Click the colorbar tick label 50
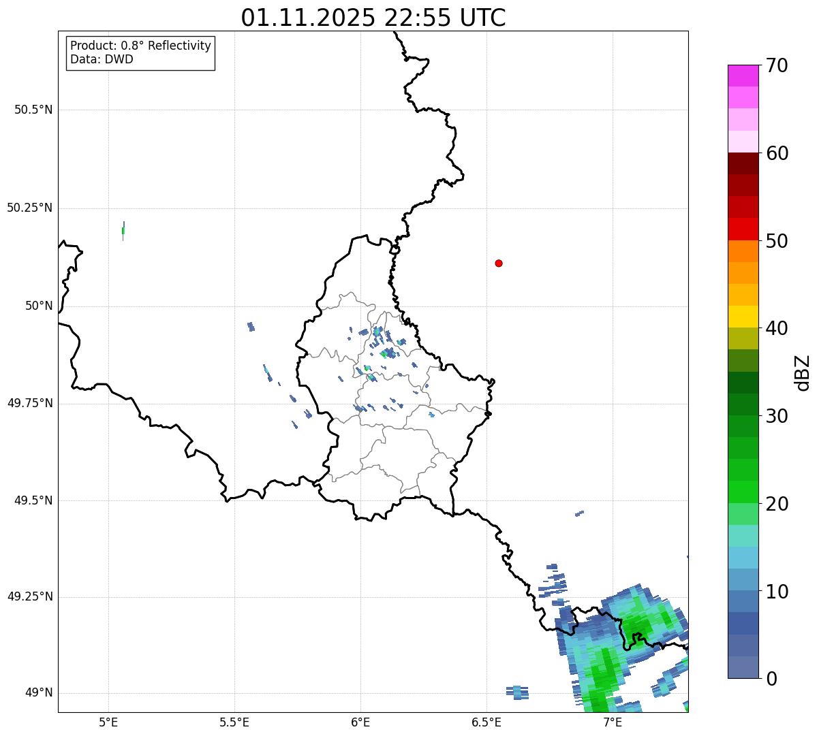The height and width of the screenshot is (736, 819). point(777,241)
